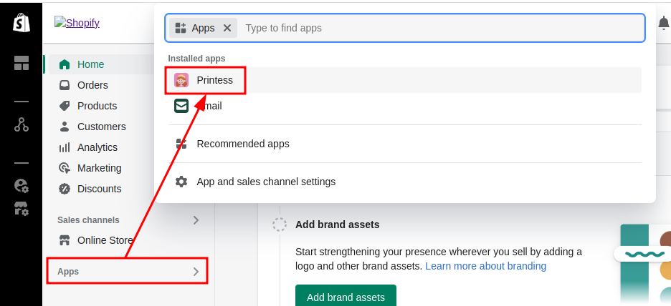Click the dashed circle next to Add brand assets
Image resolution: width=671 pixels, height=306 pixels.
(280, 224)
